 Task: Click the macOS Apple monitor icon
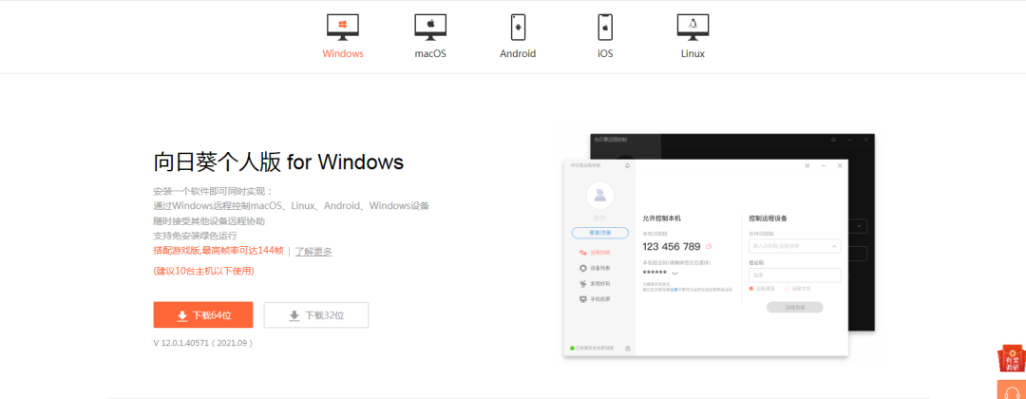[430, 28]
